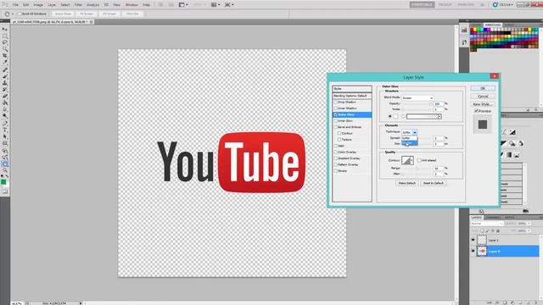Image resolution: width=543 pixels, height=305 pixels.
Task: Switch to the Channels tab
Action: coord(493,218)
